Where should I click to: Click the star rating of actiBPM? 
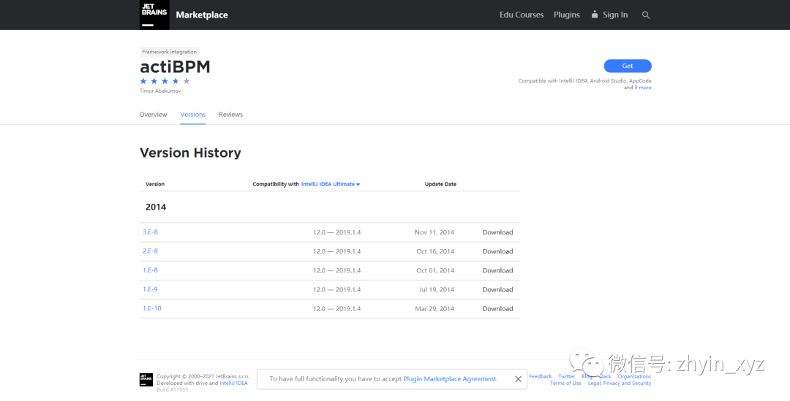[x=165, y=81]
